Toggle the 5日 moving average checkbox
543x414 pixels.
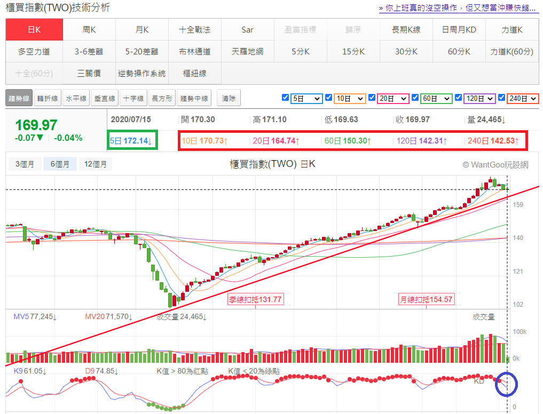pyautogui.click(x=285, y=98)
